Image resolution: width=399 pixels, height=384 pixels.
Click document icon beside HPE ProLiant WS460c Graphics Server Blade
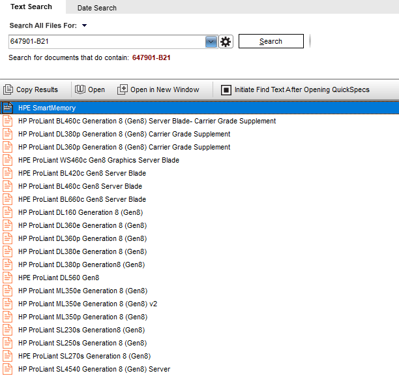(x=8, y=160)
